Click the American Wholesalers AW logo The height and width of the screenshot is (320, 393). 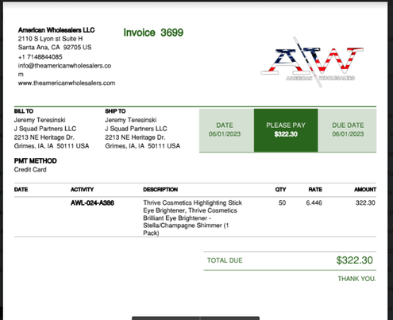pyautogui.click(x=312, y=62)
